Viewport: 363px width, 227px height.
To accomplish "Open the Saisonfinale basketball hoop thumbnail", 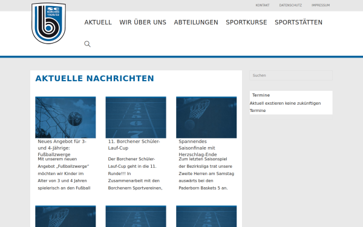I will tap(206, 117).
